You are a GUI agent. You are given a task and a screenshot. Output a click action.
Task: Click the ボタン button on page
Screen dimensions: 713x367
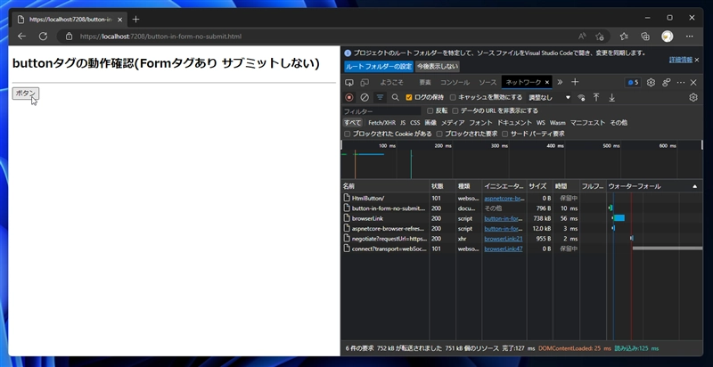pos(26,94)
